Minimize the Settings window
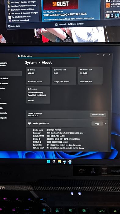Viewport: 120px width, 214px height. tap(98, 55)
